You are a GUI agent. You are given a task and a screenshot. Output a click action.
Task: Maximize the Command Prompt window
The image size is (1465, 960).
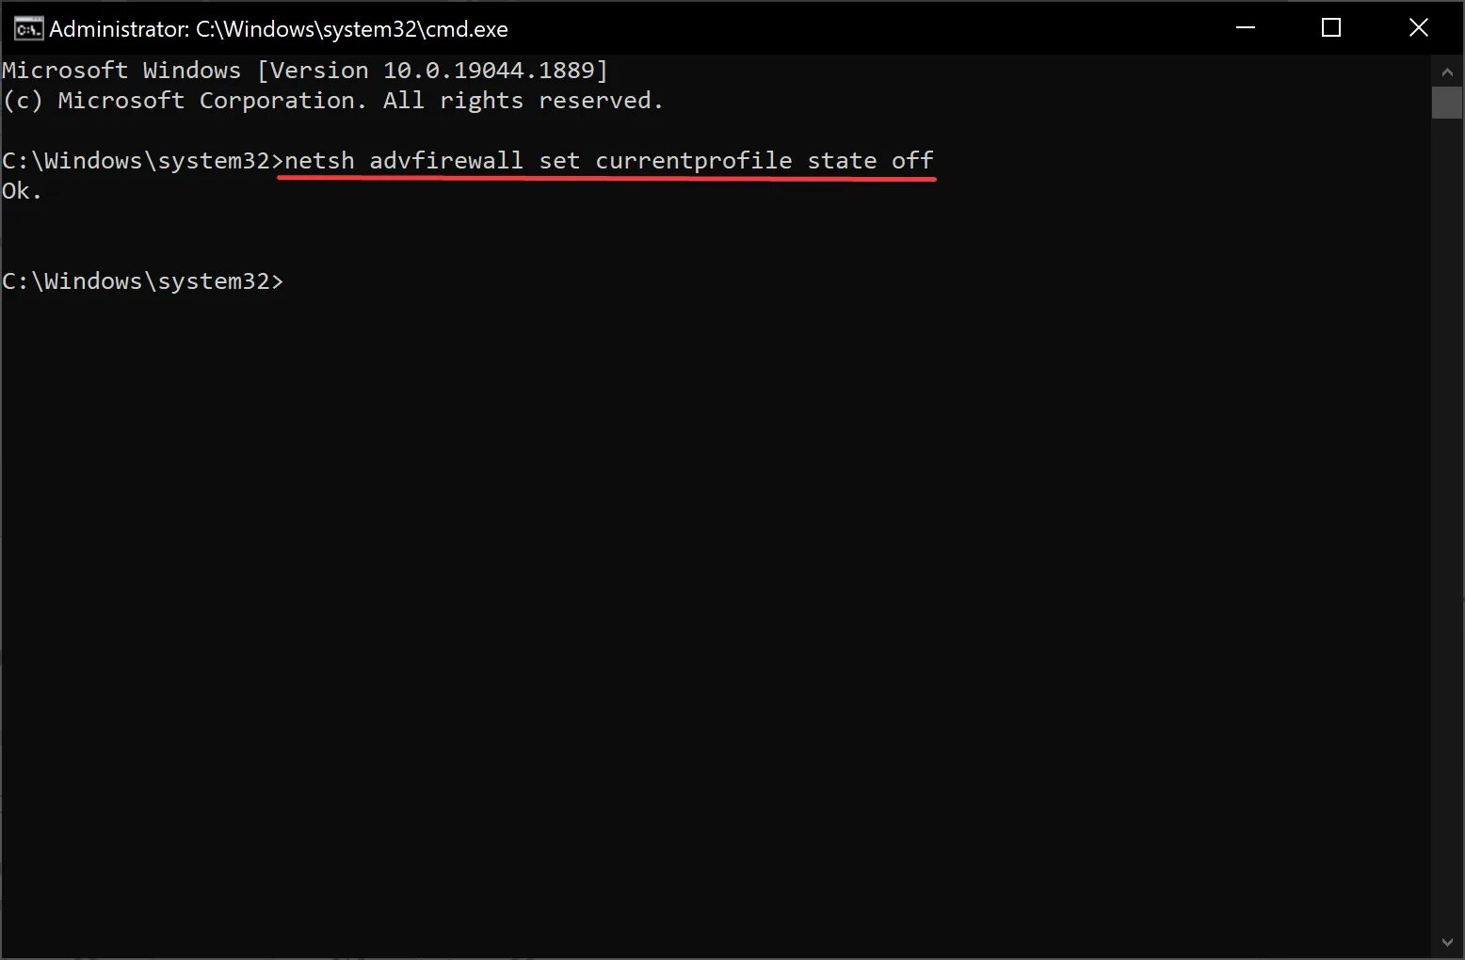tap(1331, 28)
